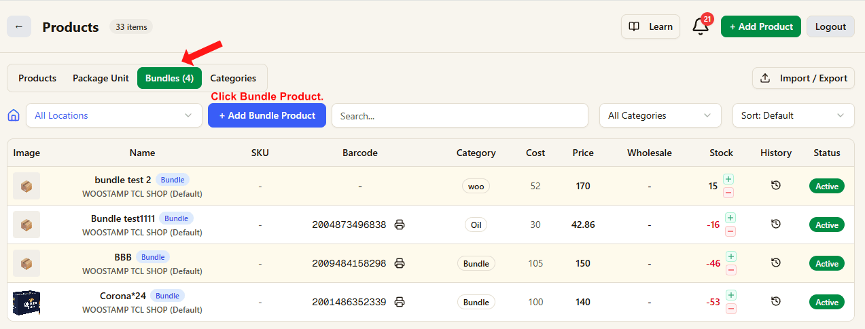Click stock value -53

point(713,302)
